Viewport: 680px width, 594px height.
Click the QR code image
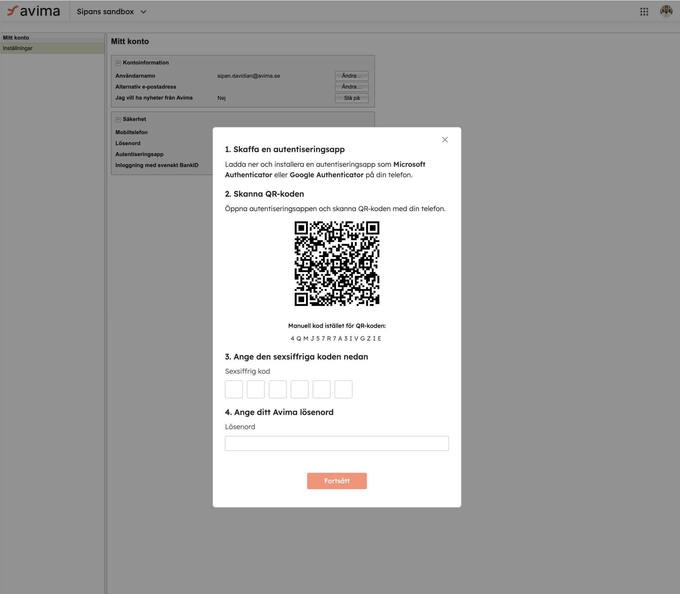pyautogui.click(x=337, y=264)
